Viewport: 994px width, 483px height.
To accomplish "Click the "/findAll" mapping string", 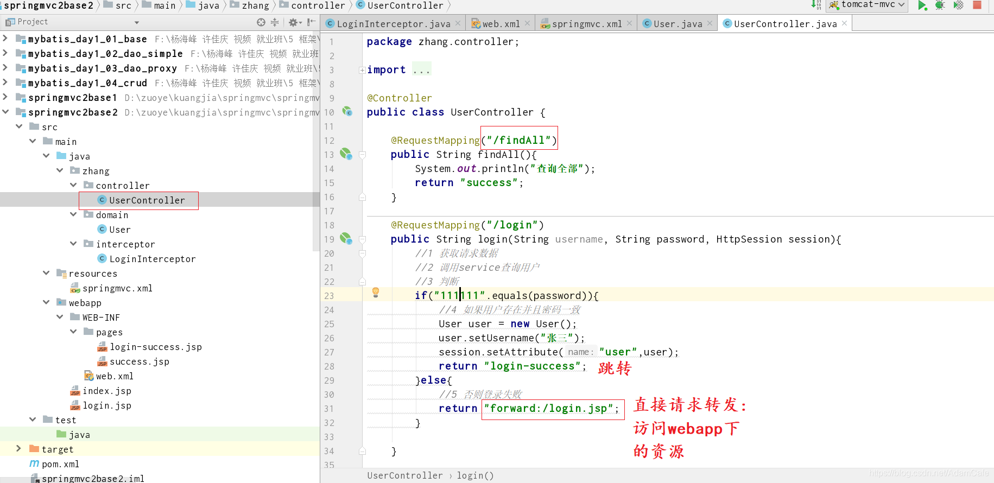I will 519,140.
